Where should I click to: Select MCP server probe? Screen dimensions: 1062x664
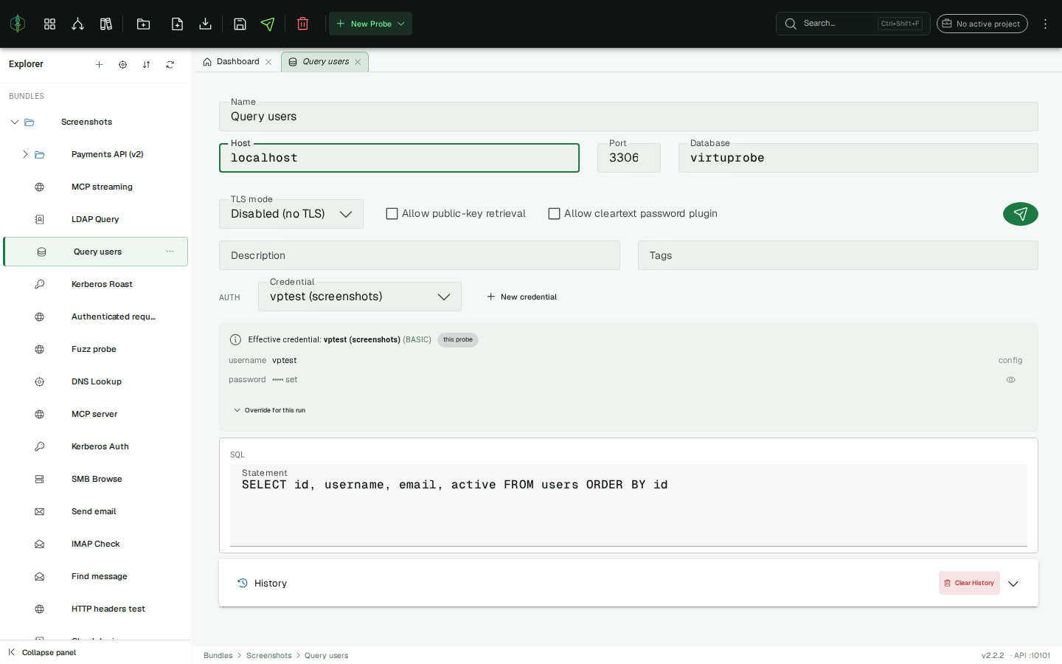pos(96,414)
